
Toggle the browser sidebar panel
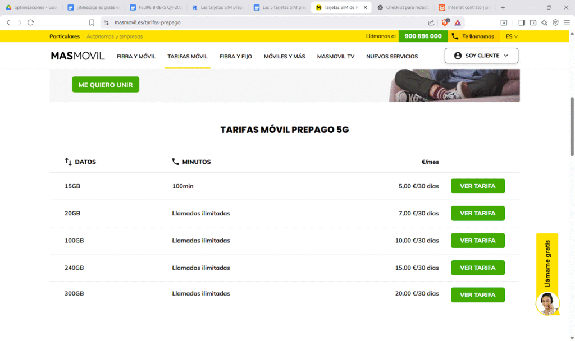(522, 22)
